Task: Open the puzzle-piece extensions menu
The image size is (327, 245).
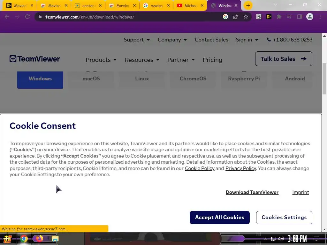Action: (x=279, y=17)
